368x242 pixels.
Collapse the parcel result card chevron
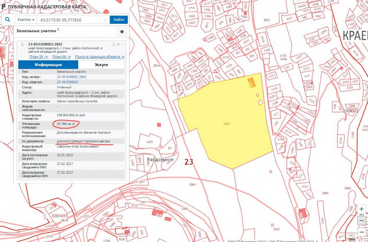click(x=123, y=44)
